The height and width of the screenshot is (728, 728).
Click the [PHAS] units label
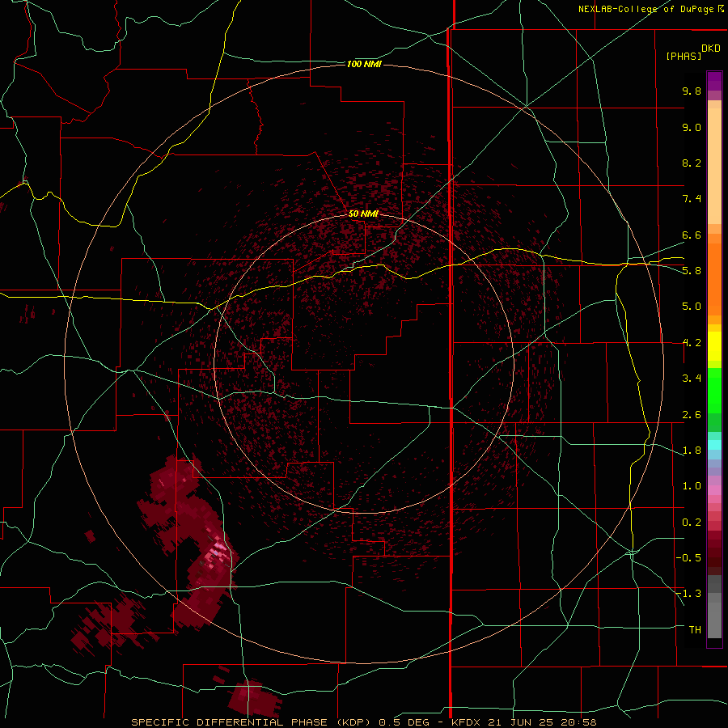[684, 56]
